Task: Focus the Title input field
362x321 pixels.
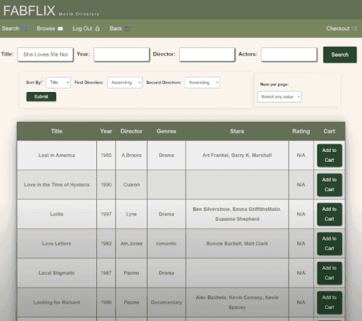Action: point(46,54)
